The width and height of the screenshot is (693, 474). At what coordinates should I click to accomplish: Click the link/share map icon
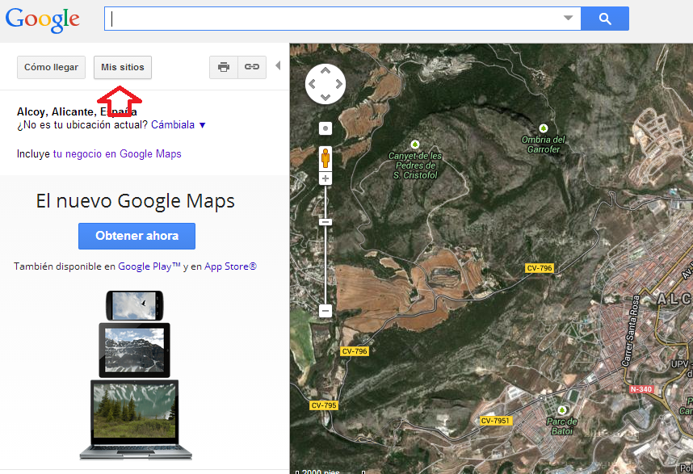[250, 67]
